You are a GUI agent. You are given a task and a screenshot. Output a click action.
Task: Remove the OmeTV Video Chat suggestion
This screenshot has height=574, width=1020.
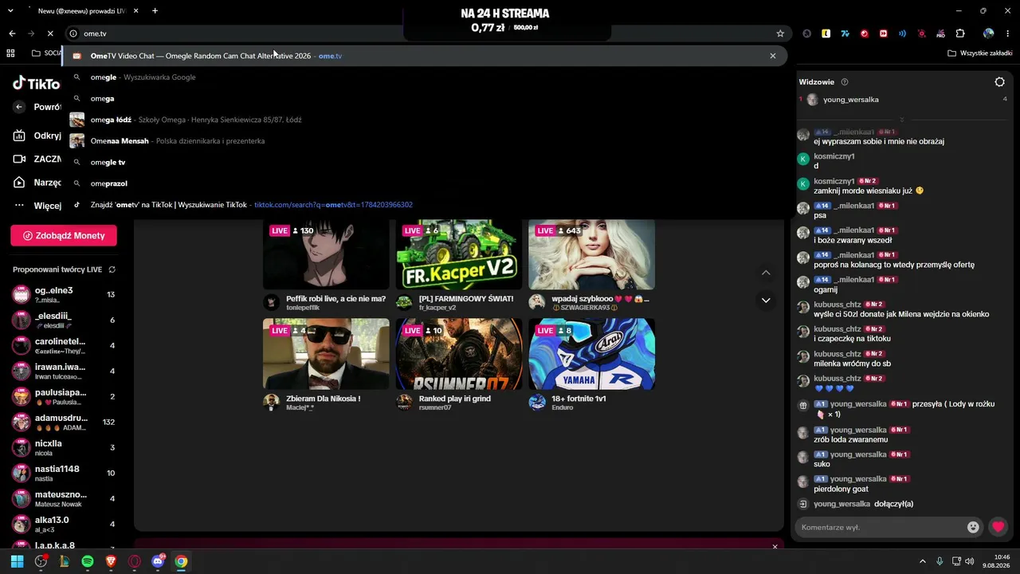coord(772,56)
